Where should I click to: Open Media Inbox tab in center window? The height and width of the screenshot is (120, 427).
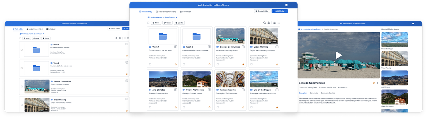(166, 12)
